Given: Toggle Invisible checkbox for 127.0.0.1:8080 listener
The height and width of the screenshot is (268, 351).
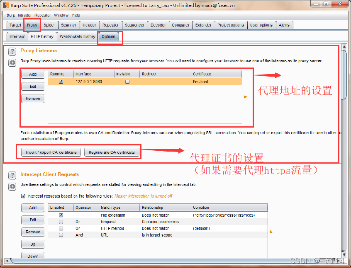Looking at the screenshot, I should coord(127,82).
